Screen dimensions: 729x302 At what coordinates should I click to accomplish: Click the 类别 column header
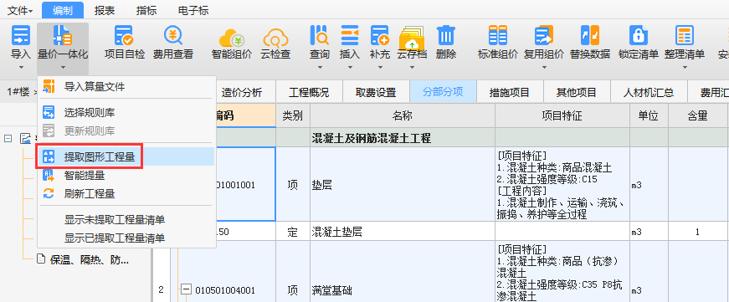[293, 115]
